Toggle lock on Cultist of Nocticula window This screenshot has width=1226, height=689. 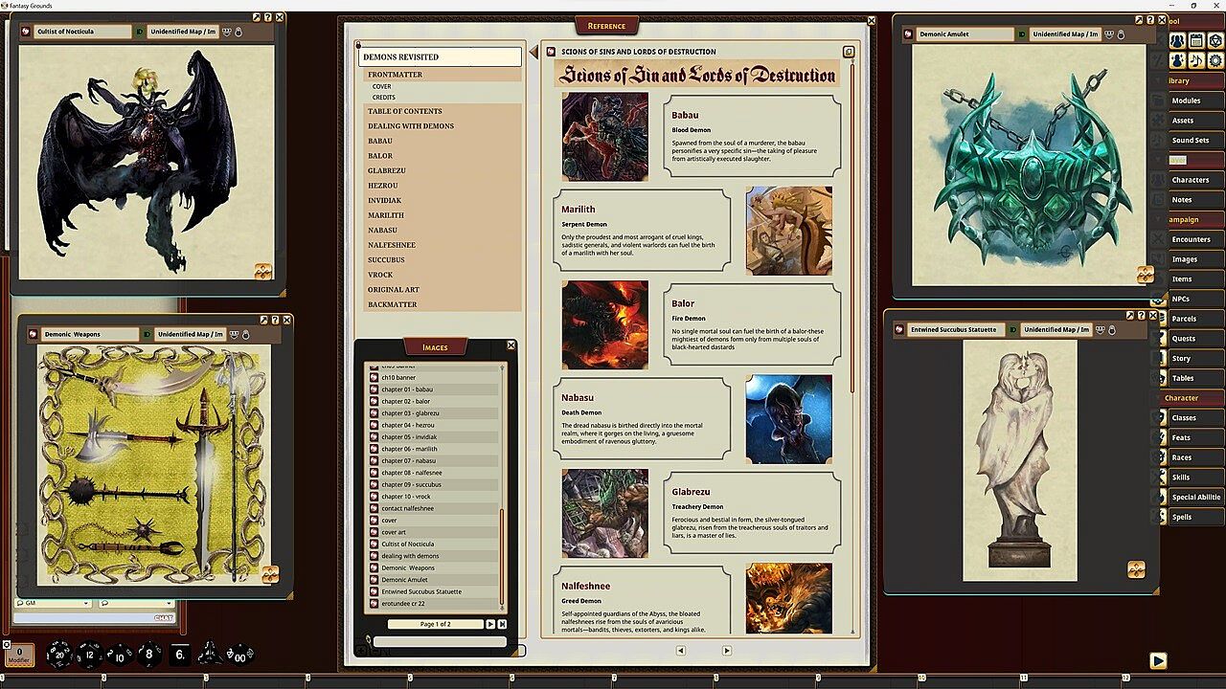(x=238, y=32)
